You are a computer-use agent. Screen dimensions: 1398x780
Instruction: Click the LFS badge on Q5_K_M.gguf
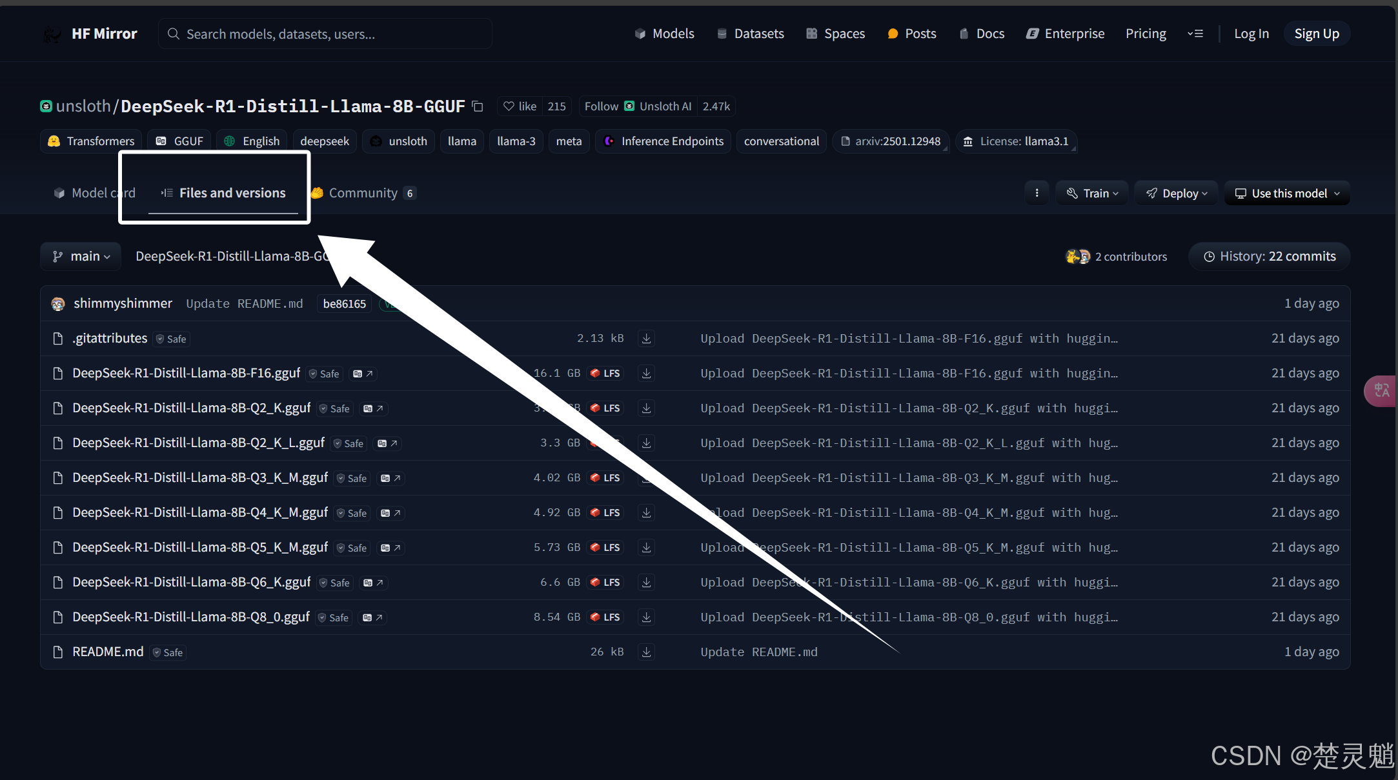(605, 548)
